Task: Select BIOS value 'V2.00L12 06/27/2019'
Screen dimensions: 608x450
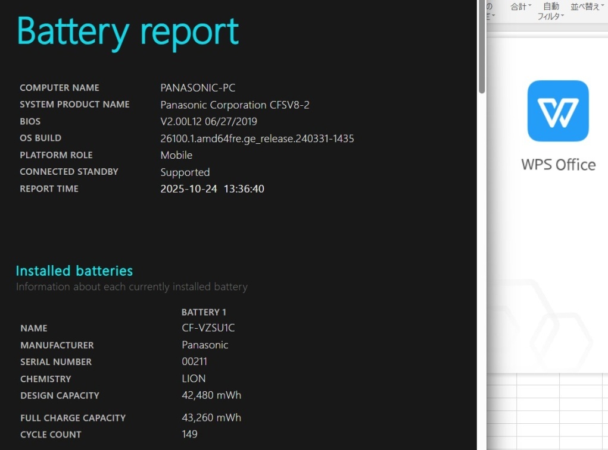Action: point(208,121)
